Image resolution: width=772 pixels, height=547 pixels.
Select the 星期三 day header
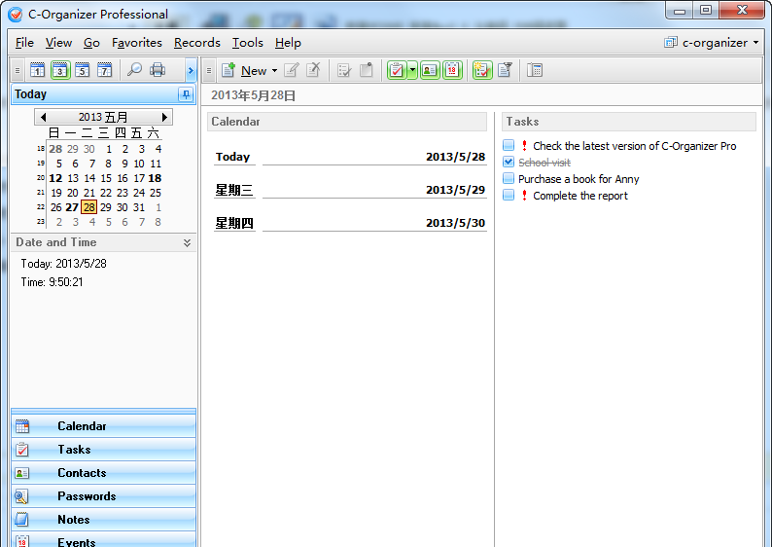point(234,190)
